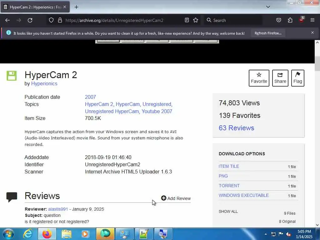Open the Firefox hamburger menu
This screenshot has height=240, width=320.
pos(312,20)
